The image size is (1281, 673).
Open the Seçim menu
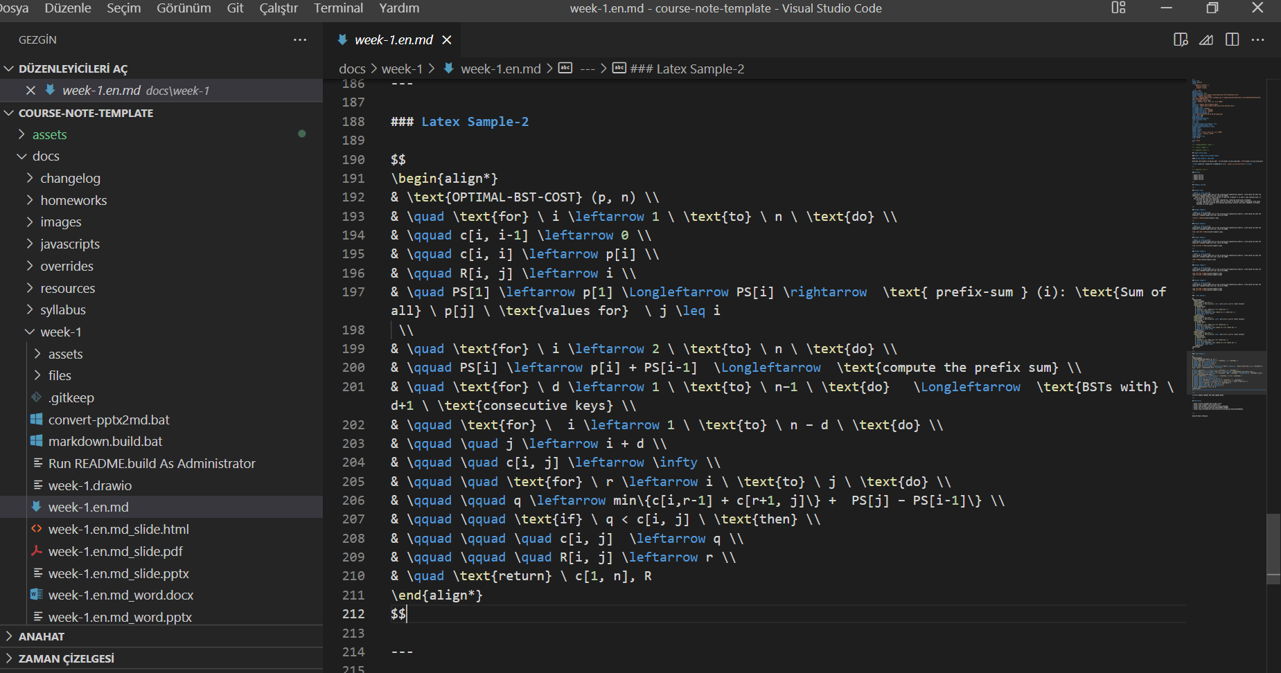click(123, 8)
